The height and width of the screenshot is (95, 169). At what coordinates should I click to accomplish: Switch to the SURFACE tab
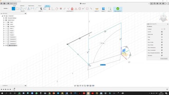point(22,6)
